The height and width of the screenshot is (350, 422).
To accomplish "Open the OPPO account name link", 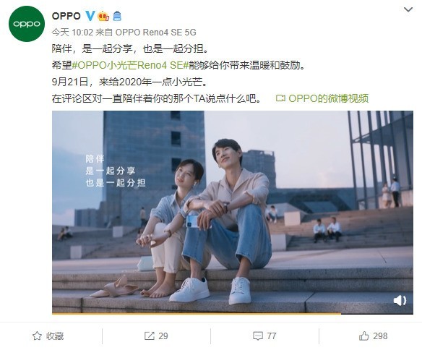I will point(66,16).
